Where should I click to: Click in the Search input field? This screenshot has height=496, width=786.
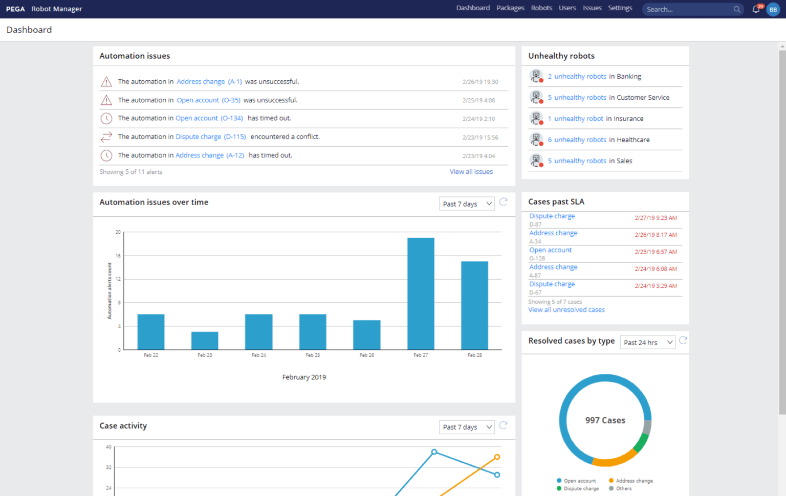(x=686, y=9)
